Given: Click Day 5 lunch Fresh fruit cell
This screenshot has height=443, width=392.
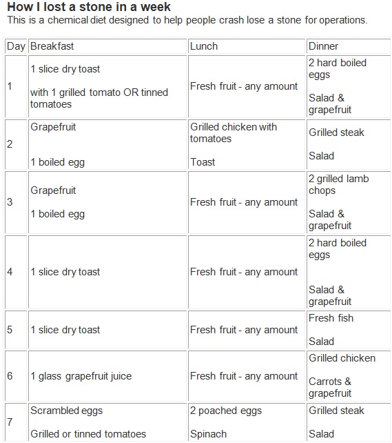Looking at the screenshot, I should point(247,330).
